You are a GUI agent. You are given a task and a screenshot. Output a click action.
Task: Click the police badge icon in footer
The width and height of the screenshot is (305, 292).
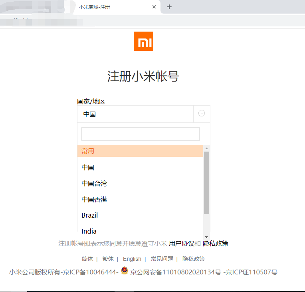tap(125, 270)
